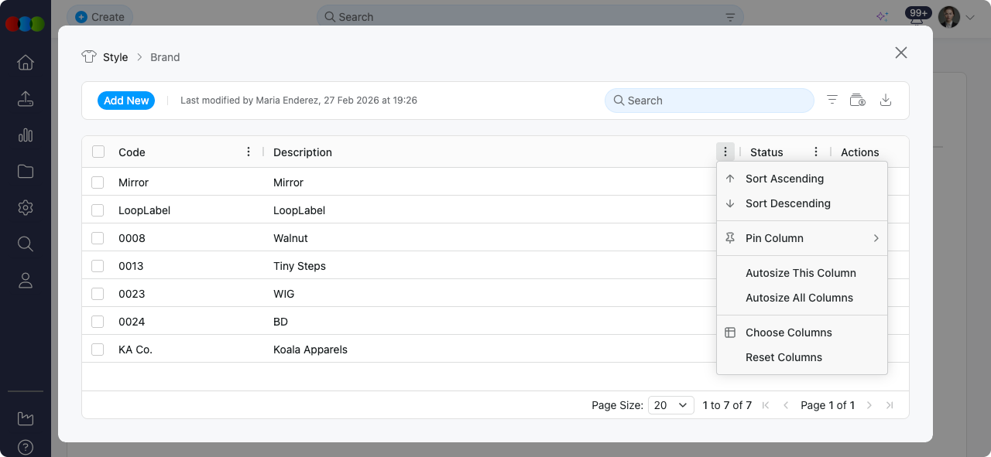Open the Page Size dropdown
The height and width of the screenshot is (457, 991).
670,404
